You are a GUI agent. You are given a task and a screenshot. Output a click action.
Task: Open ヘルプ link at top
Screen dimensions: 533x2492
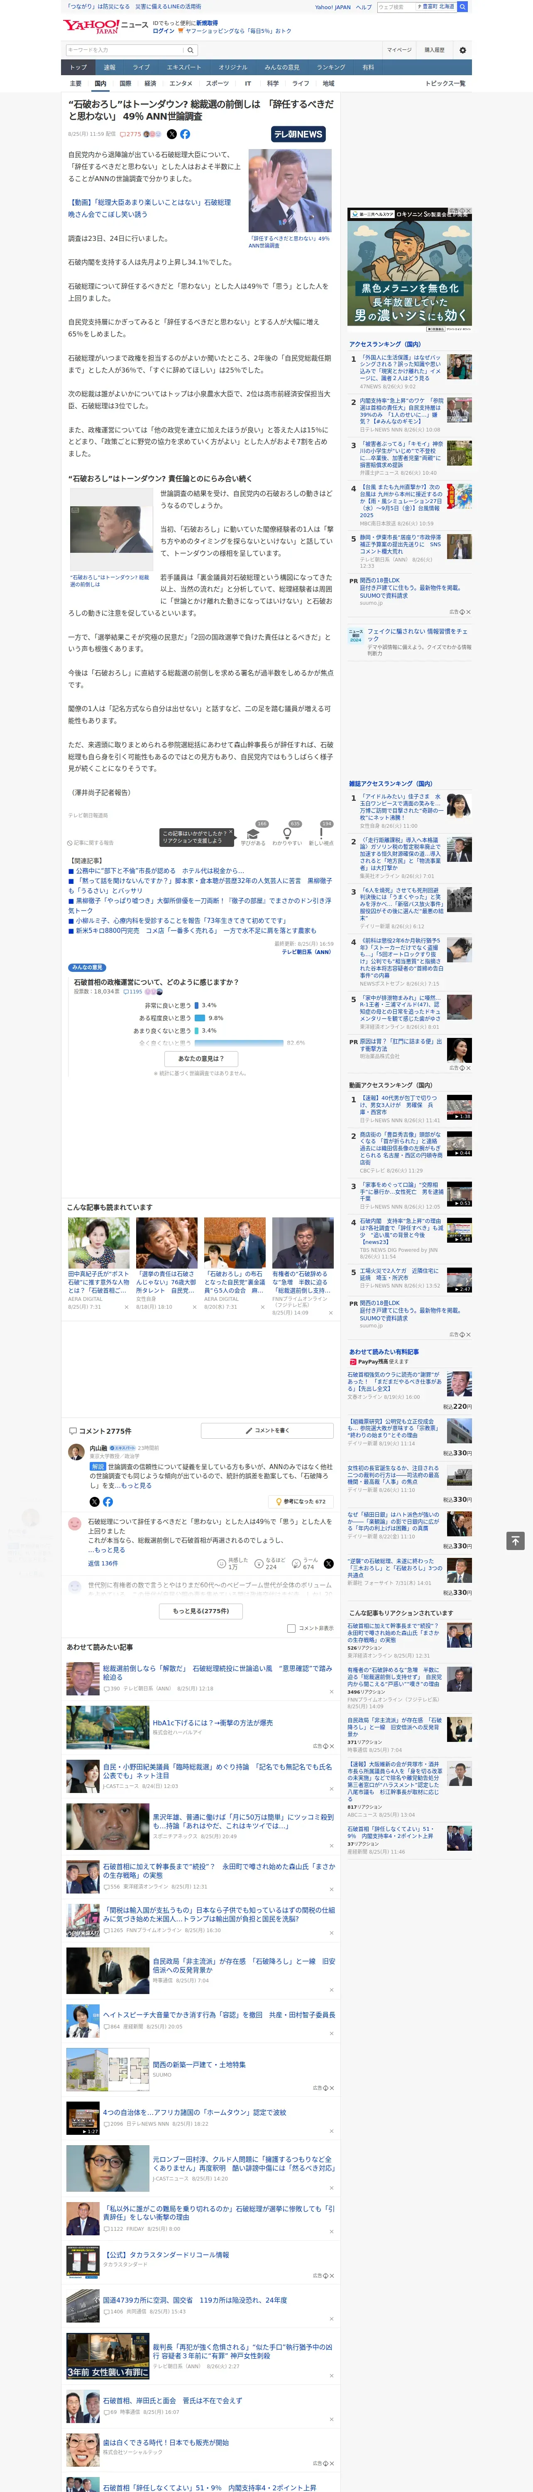363,7
